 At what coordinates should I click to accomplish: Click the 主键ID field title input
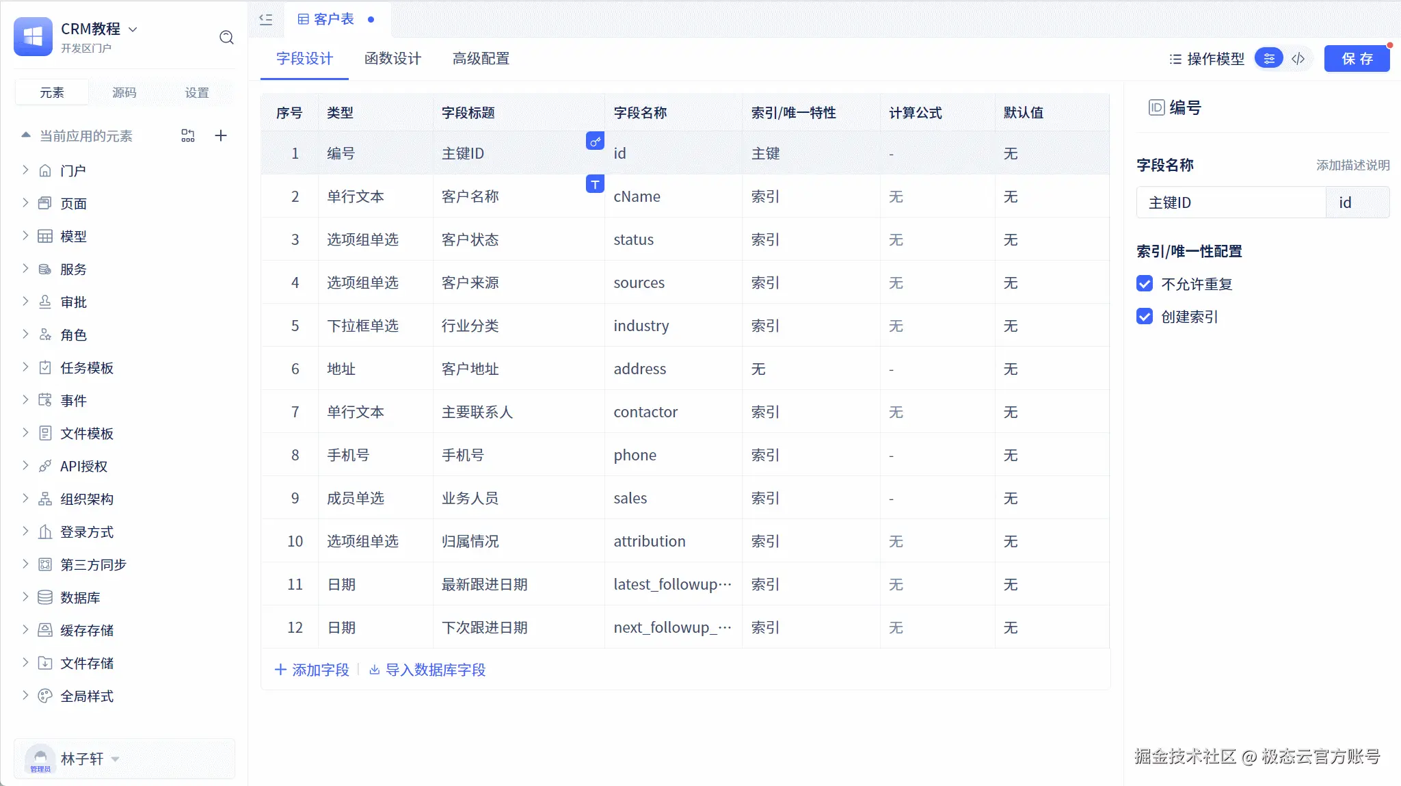pyautogui.click(x=1231, y=202)
